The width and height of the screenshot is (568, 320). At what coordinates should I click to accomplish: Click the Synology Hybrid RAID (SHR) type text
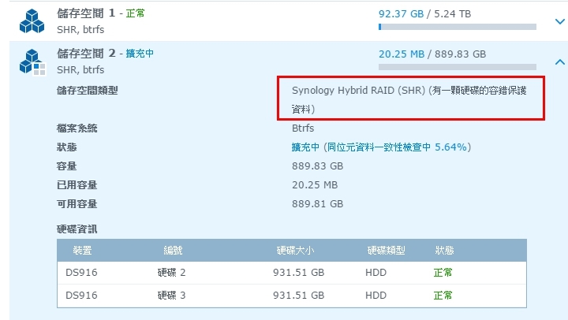point(357,91)
